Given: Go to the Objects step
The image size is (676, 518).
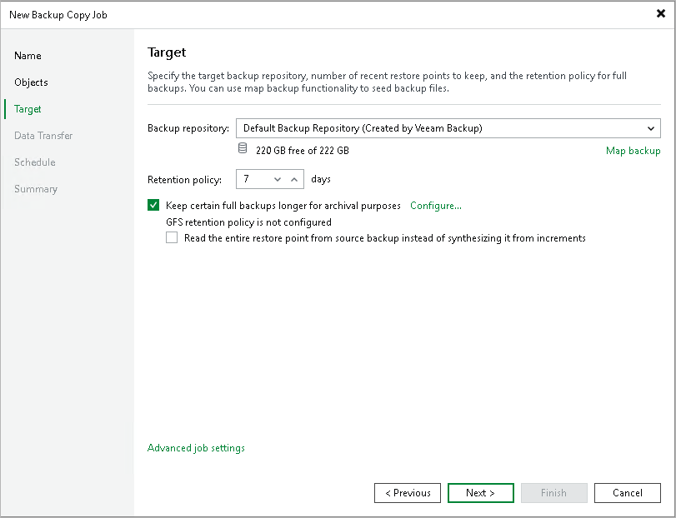Looking at the screenshot, I should click(x=31, y=82).
